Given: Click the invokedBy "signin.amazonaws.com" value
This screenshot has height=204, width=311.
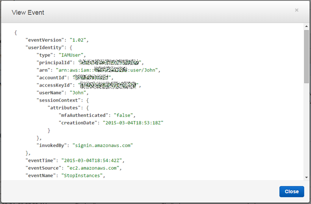Looking at the screenshot, I should click(x=103, y=145).
